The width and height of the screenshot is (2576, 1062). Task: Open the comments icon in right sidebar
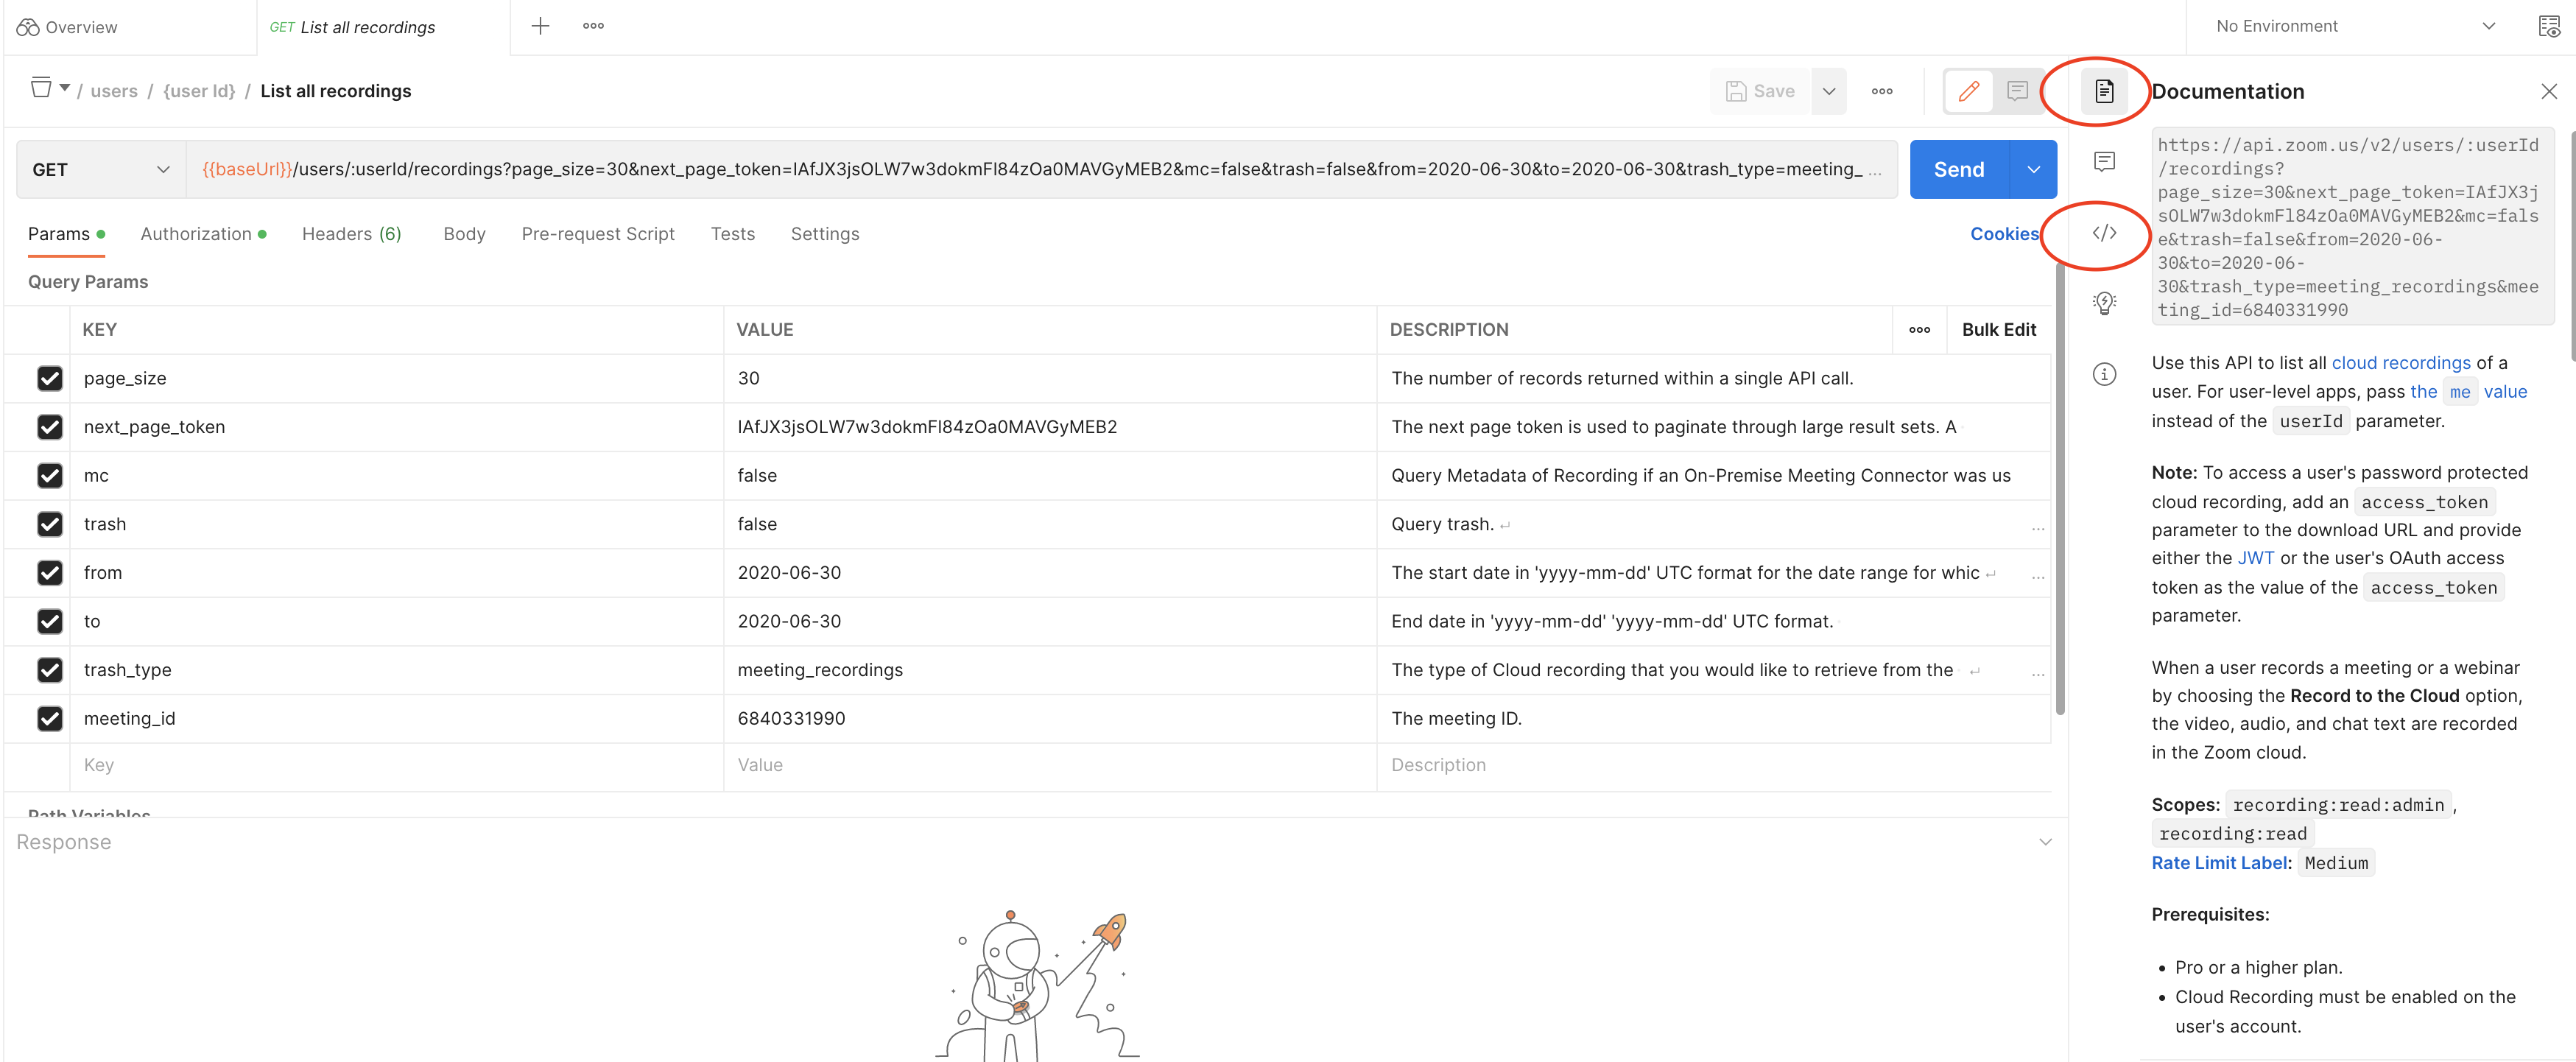point(2104,161)
